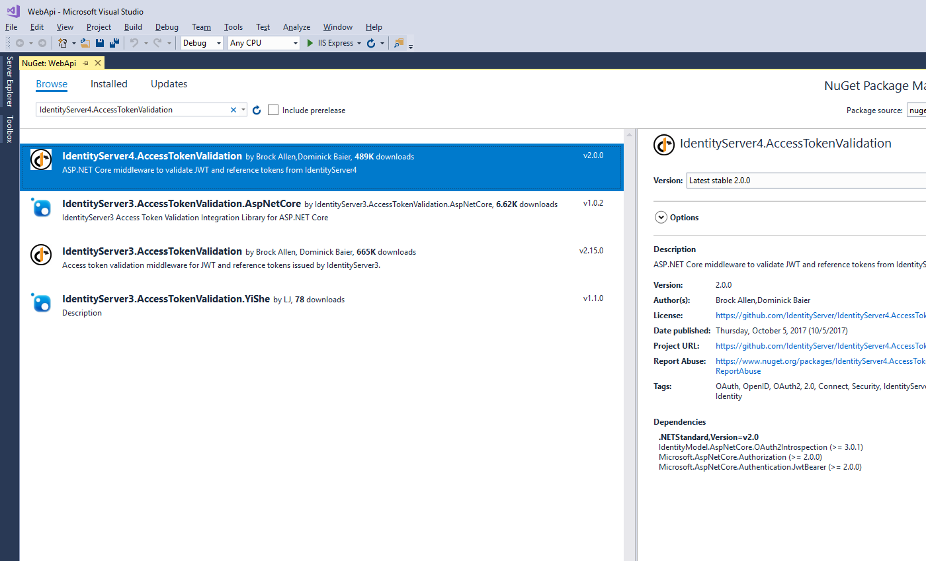Switch to the Updates tab

pyautogui.click(x=169, y=84)
